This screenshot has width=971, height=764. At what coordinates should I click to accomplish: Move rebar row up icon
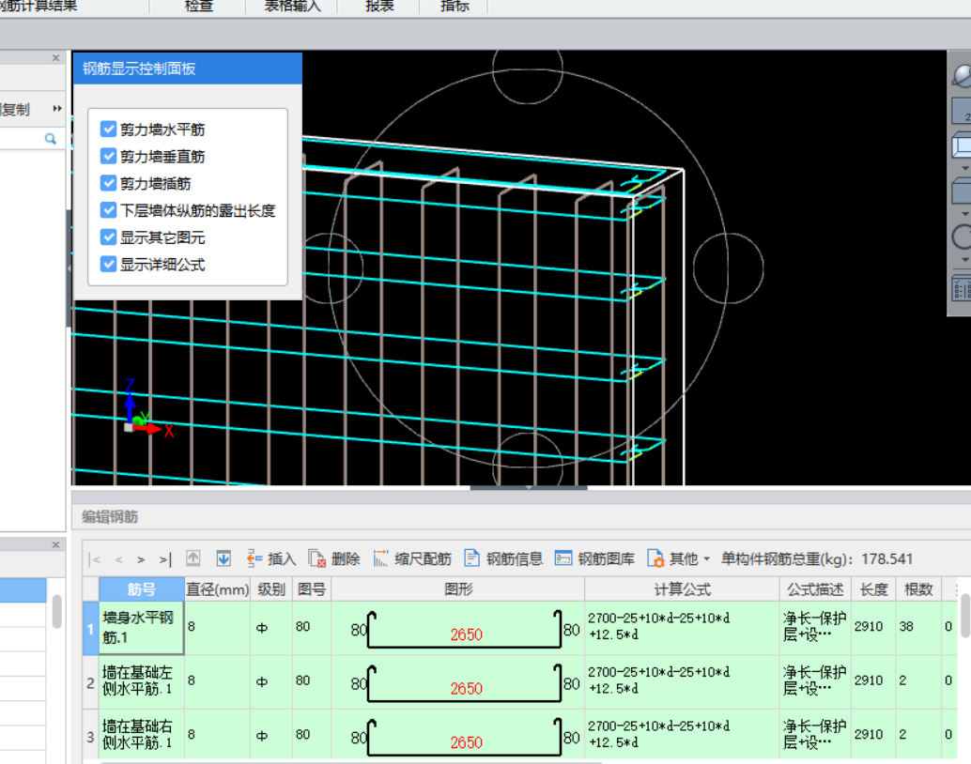point(193,559)
